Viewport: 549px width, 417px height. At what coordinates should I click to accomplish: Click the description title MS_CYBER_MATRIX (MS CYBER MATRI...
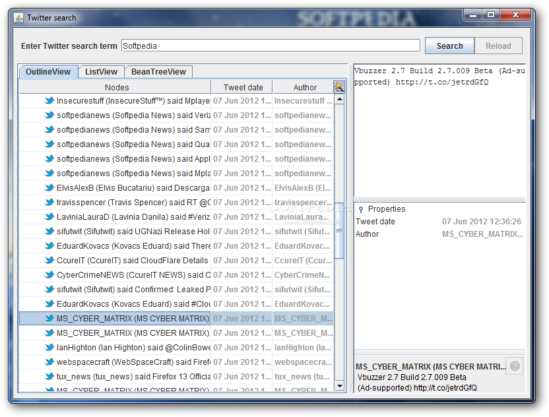tap(431, 367)
